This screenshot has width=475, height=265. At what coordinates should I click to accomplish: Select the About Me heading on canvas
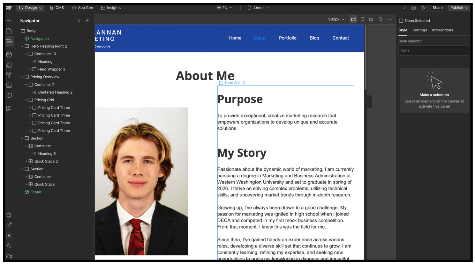(x=205, y=76)
